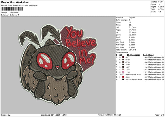The image size is (165, 117).
Task: Click the Color changes value 9
Action: click(x=130, y=20)
